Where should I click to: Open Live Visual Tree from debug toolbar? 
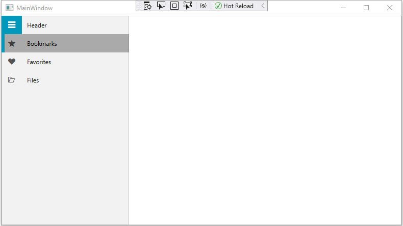tap(148, 6)
